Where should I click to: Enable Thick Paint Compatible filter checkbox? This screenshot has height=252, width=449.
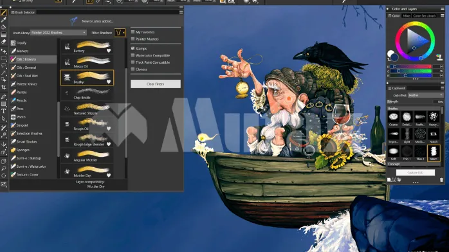[x=133, y=62]
